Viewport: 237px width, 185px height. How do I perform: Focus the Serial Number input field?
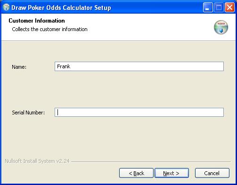point(139,113)
